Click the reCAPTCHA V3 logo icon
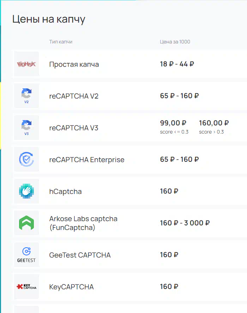The image size is (247, 313). 26,128
